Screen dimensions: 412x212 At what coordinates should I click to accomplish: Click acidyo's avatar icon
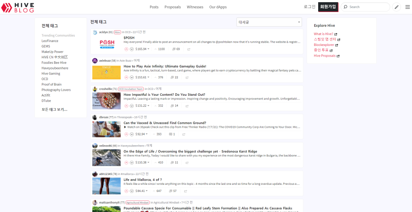coord(95,32)
